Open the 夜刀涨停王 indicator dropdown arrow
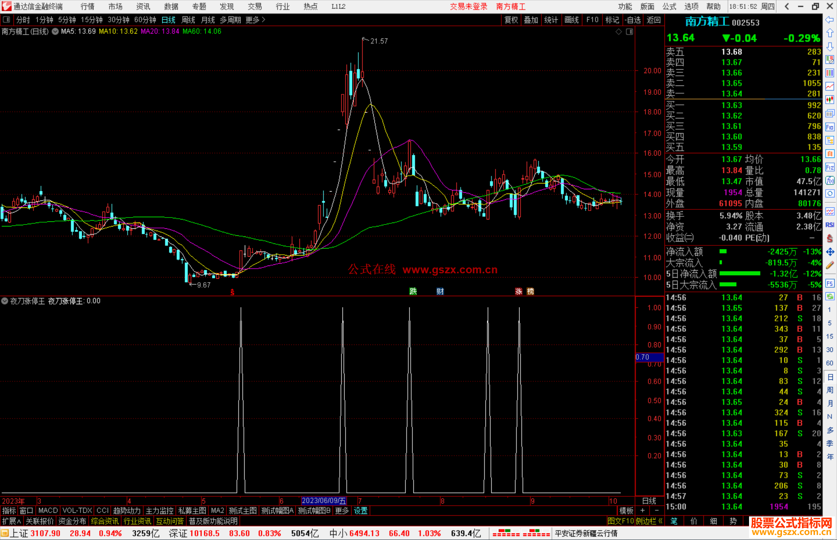 [5, 301]
